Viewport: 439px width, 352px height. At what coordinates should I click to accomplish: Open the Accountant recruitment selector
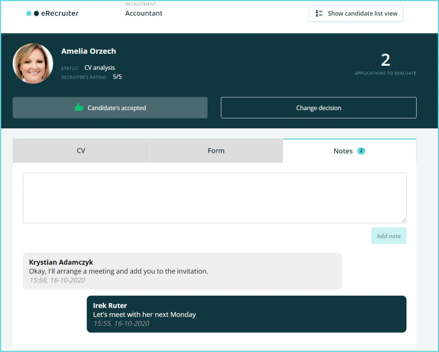(144, 13)
